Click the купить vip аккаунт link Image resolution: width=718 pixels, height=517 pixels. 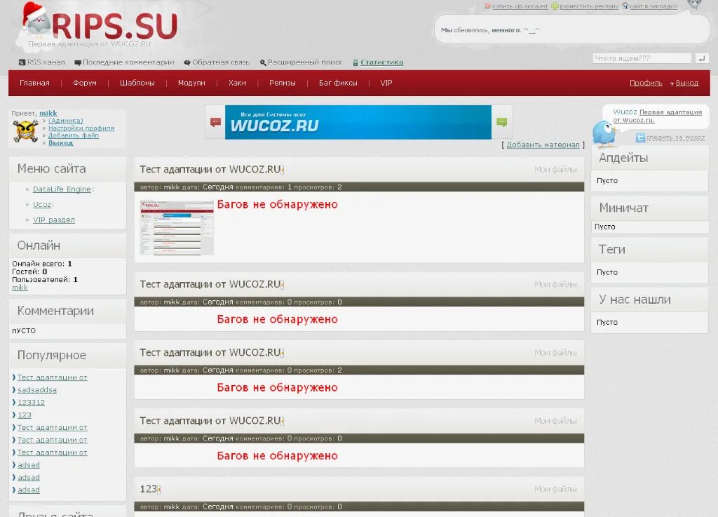(520, 6)
